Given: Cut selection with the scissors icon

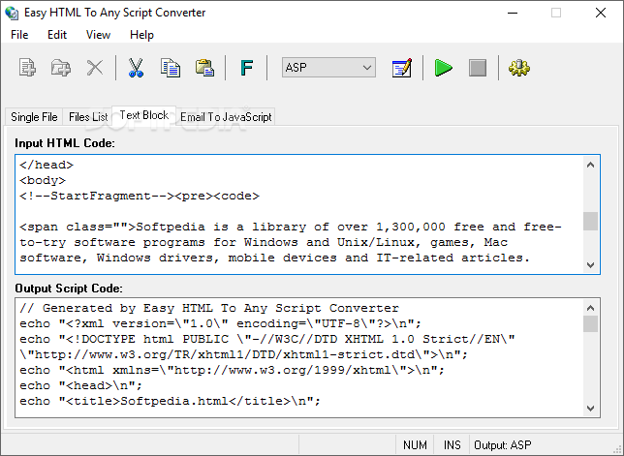Looking at the screenshot, I should (136, 68).
